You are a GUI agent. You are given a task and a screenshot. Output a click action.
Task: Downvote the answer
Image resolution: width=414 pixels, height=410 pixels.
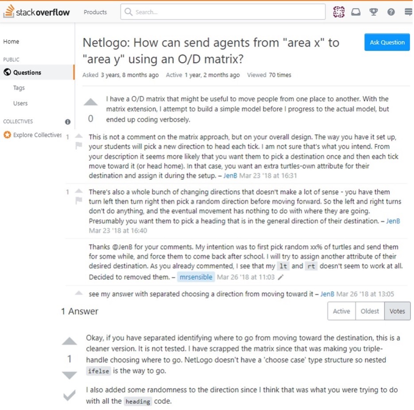tap(70, 375)
